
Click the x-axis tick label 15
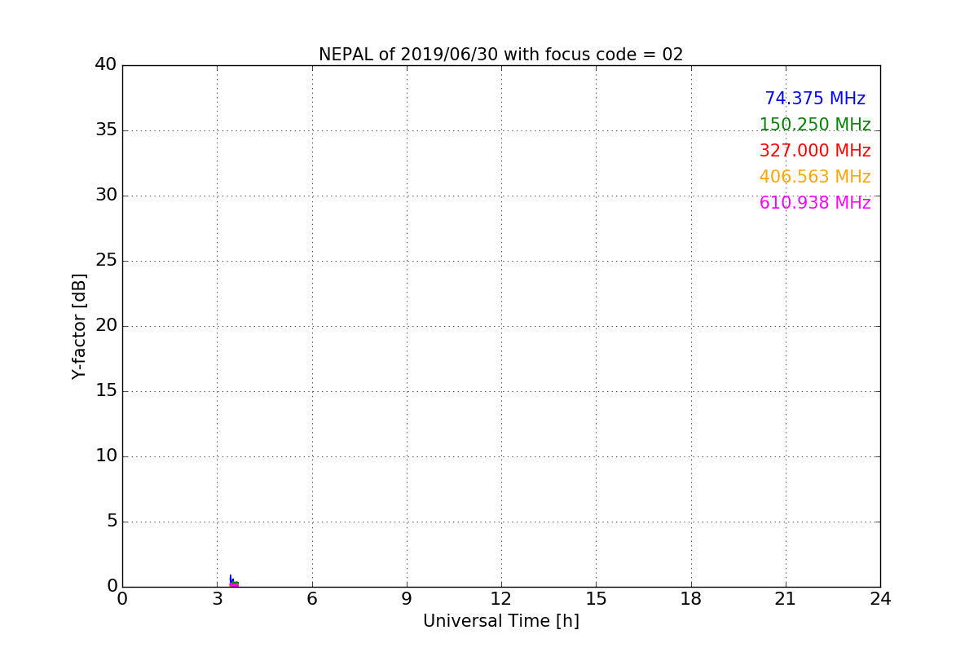pos(596,599)
